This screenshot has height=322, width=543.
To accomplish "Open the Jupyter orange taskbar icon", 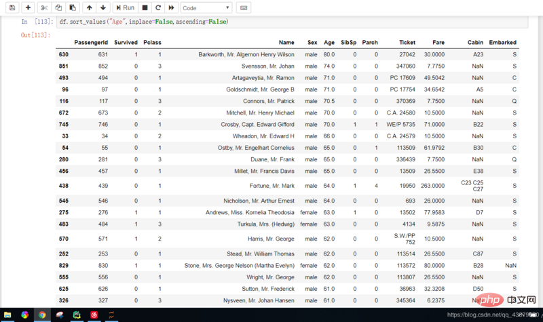I will click(x=111, y=315).
